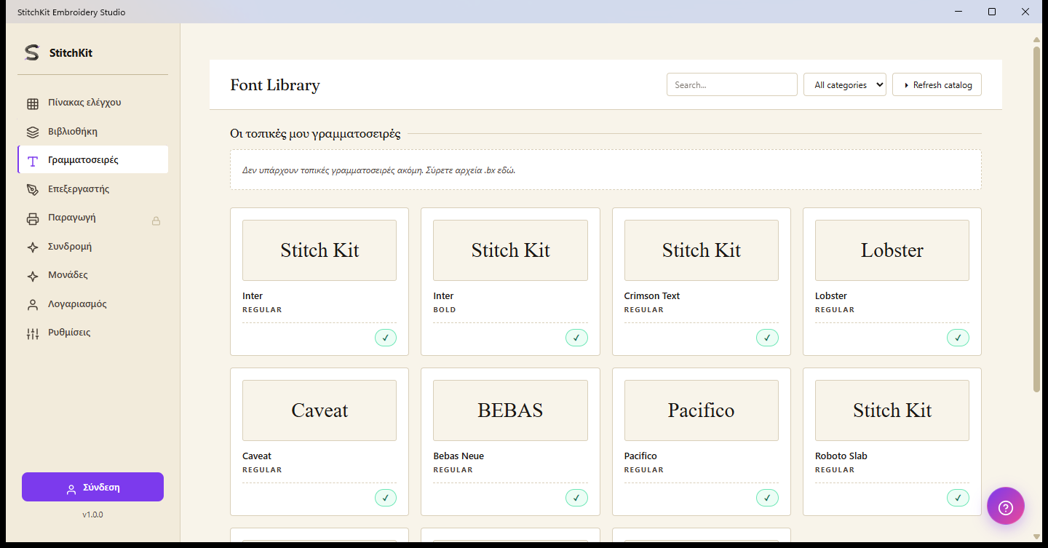
Task: Click the sliders icon beside Ρυθμίσεις
Action: pyautogui.click(x=33, y=333)
